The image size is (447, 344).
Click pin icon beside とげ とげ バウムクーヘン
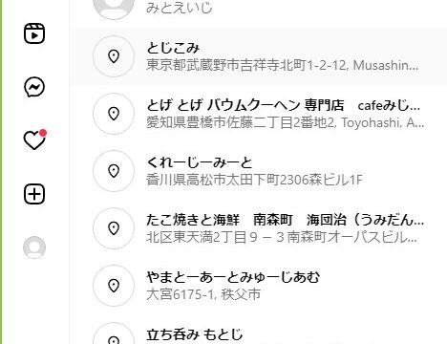pyautogui.click(x=114, y=114)
